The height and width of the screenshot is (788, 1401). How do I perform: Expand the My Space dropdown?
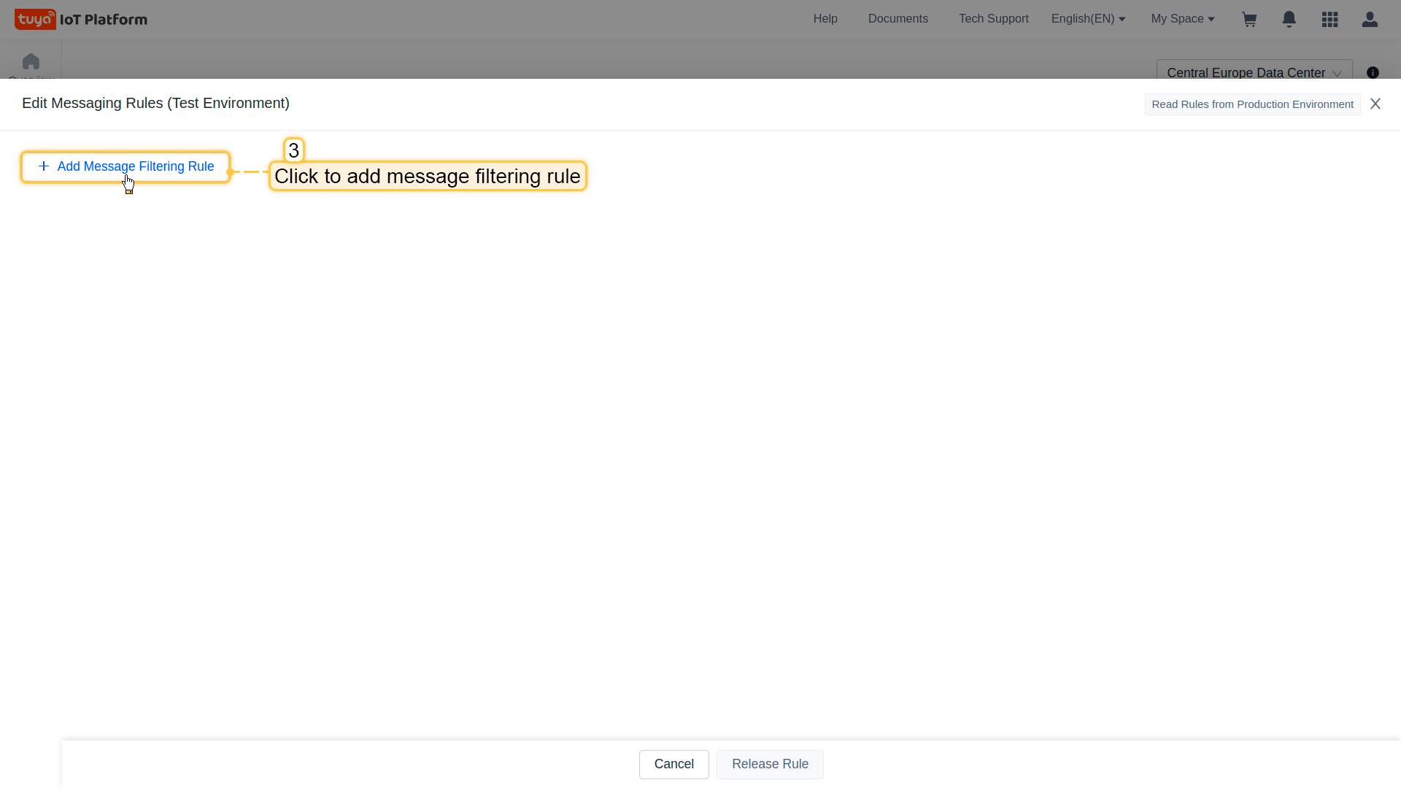pyautogui.click(x=1183, y=19)
